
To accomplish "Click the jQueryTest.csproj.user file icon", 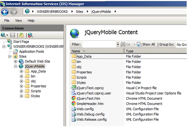I will [x=74, y=93].
